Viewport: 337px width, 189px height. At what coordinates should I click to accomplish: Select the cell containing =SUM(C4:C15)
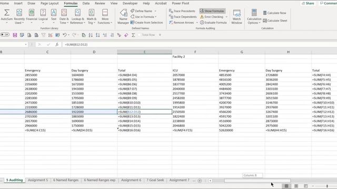point(47,130)
